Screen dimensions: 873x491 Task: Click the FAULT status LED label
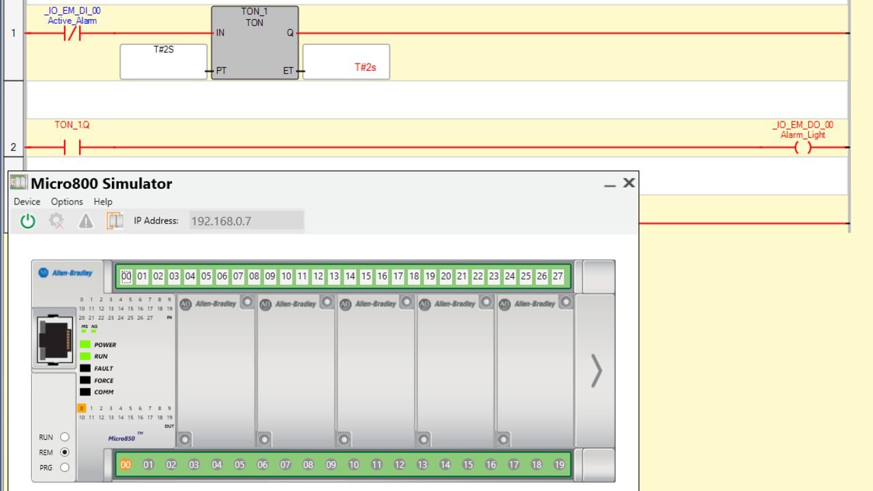pyautogui.click(x=104, y=369)
